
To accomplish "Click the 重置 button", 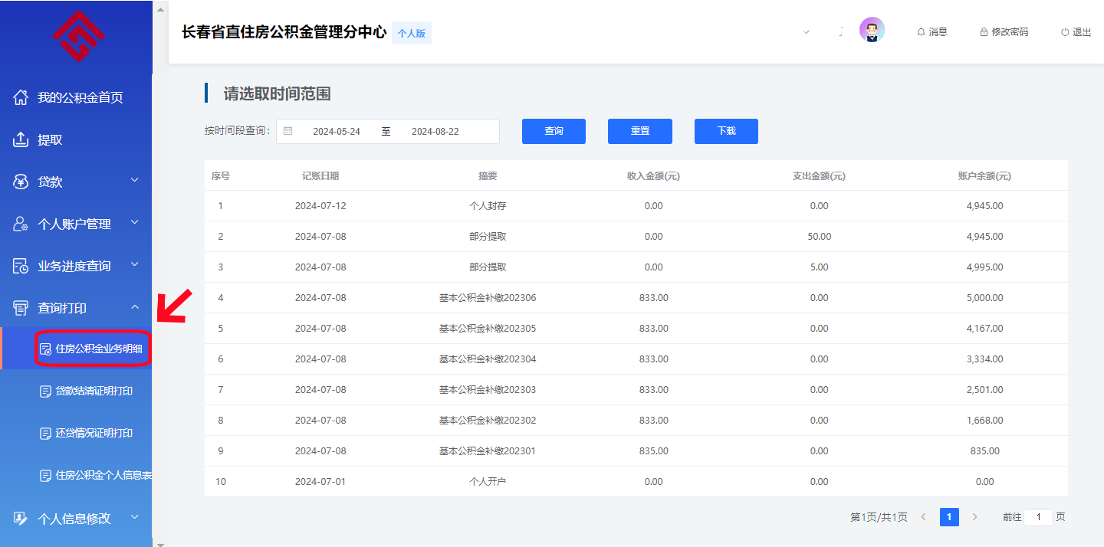I will point(640,131).
